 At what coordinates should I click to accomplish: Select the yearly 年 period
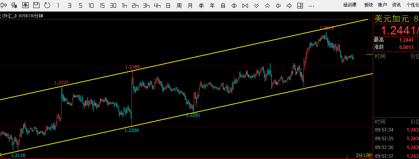pyautogui.click(x=212, y=5)
